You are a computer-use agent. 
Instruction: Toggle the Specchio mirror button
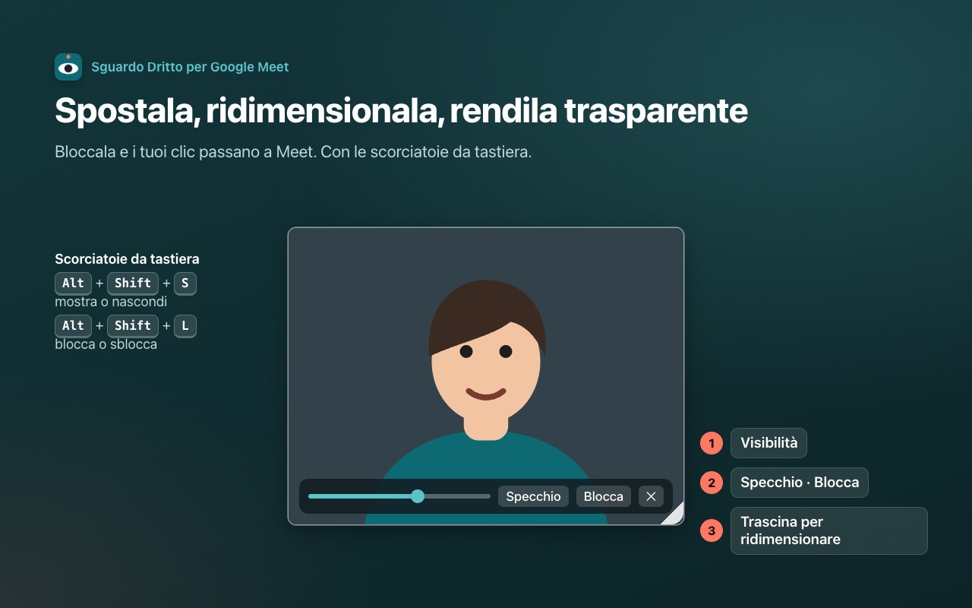coord(533,496)
